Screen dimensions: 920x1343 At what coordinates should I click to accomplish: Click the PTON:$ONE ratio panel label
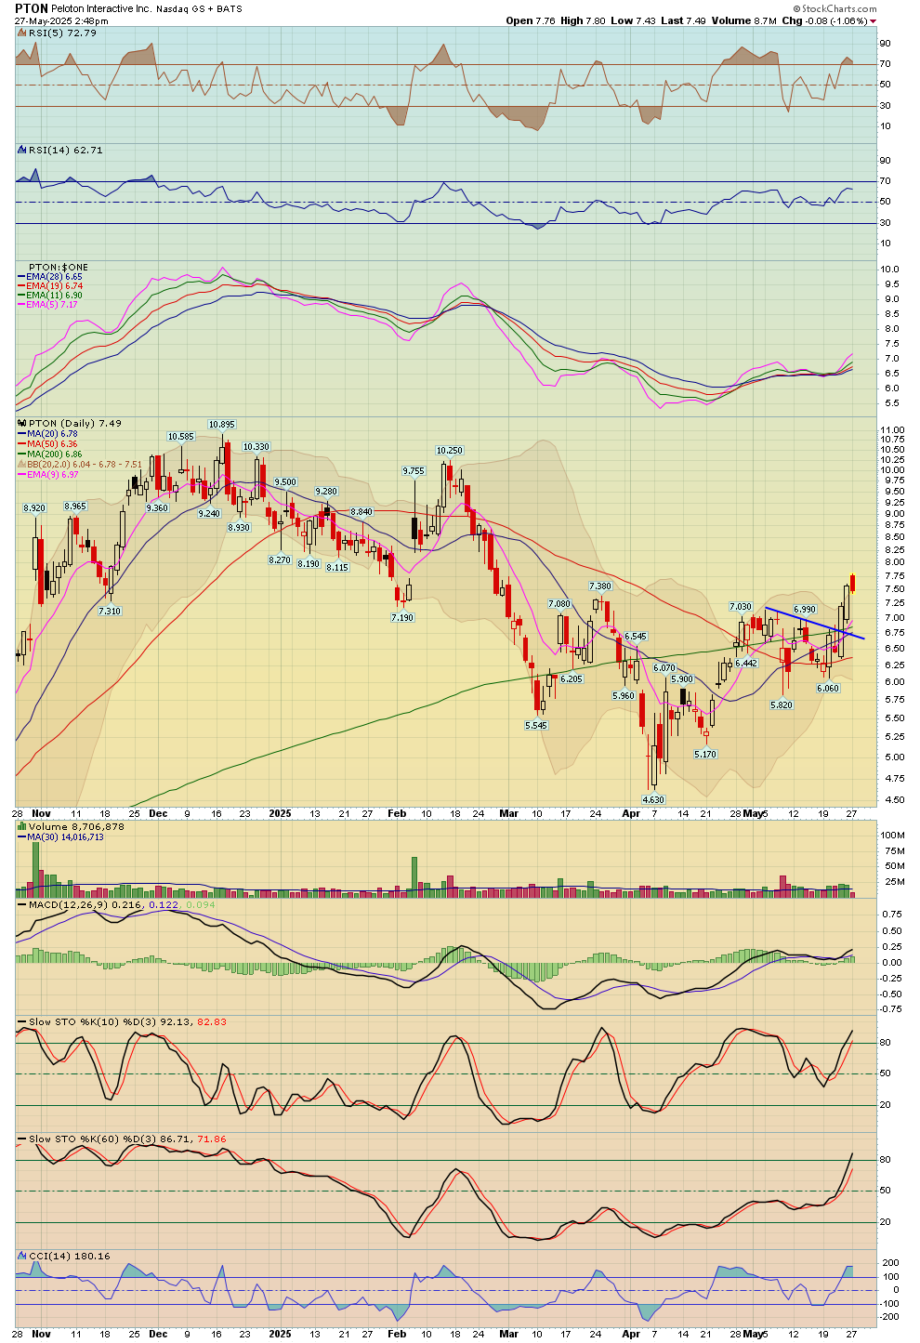(59, 267)
